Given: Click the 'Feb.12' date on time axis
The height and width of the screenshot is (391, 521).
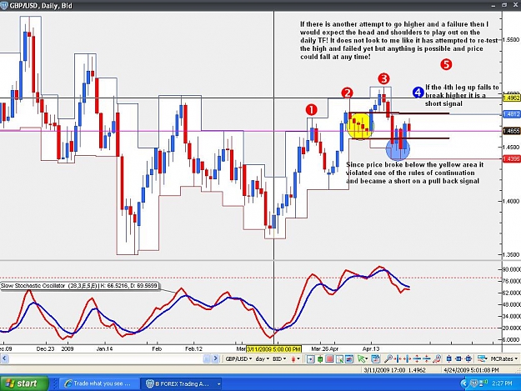Looking at the screenshot, I should [193, 348].
